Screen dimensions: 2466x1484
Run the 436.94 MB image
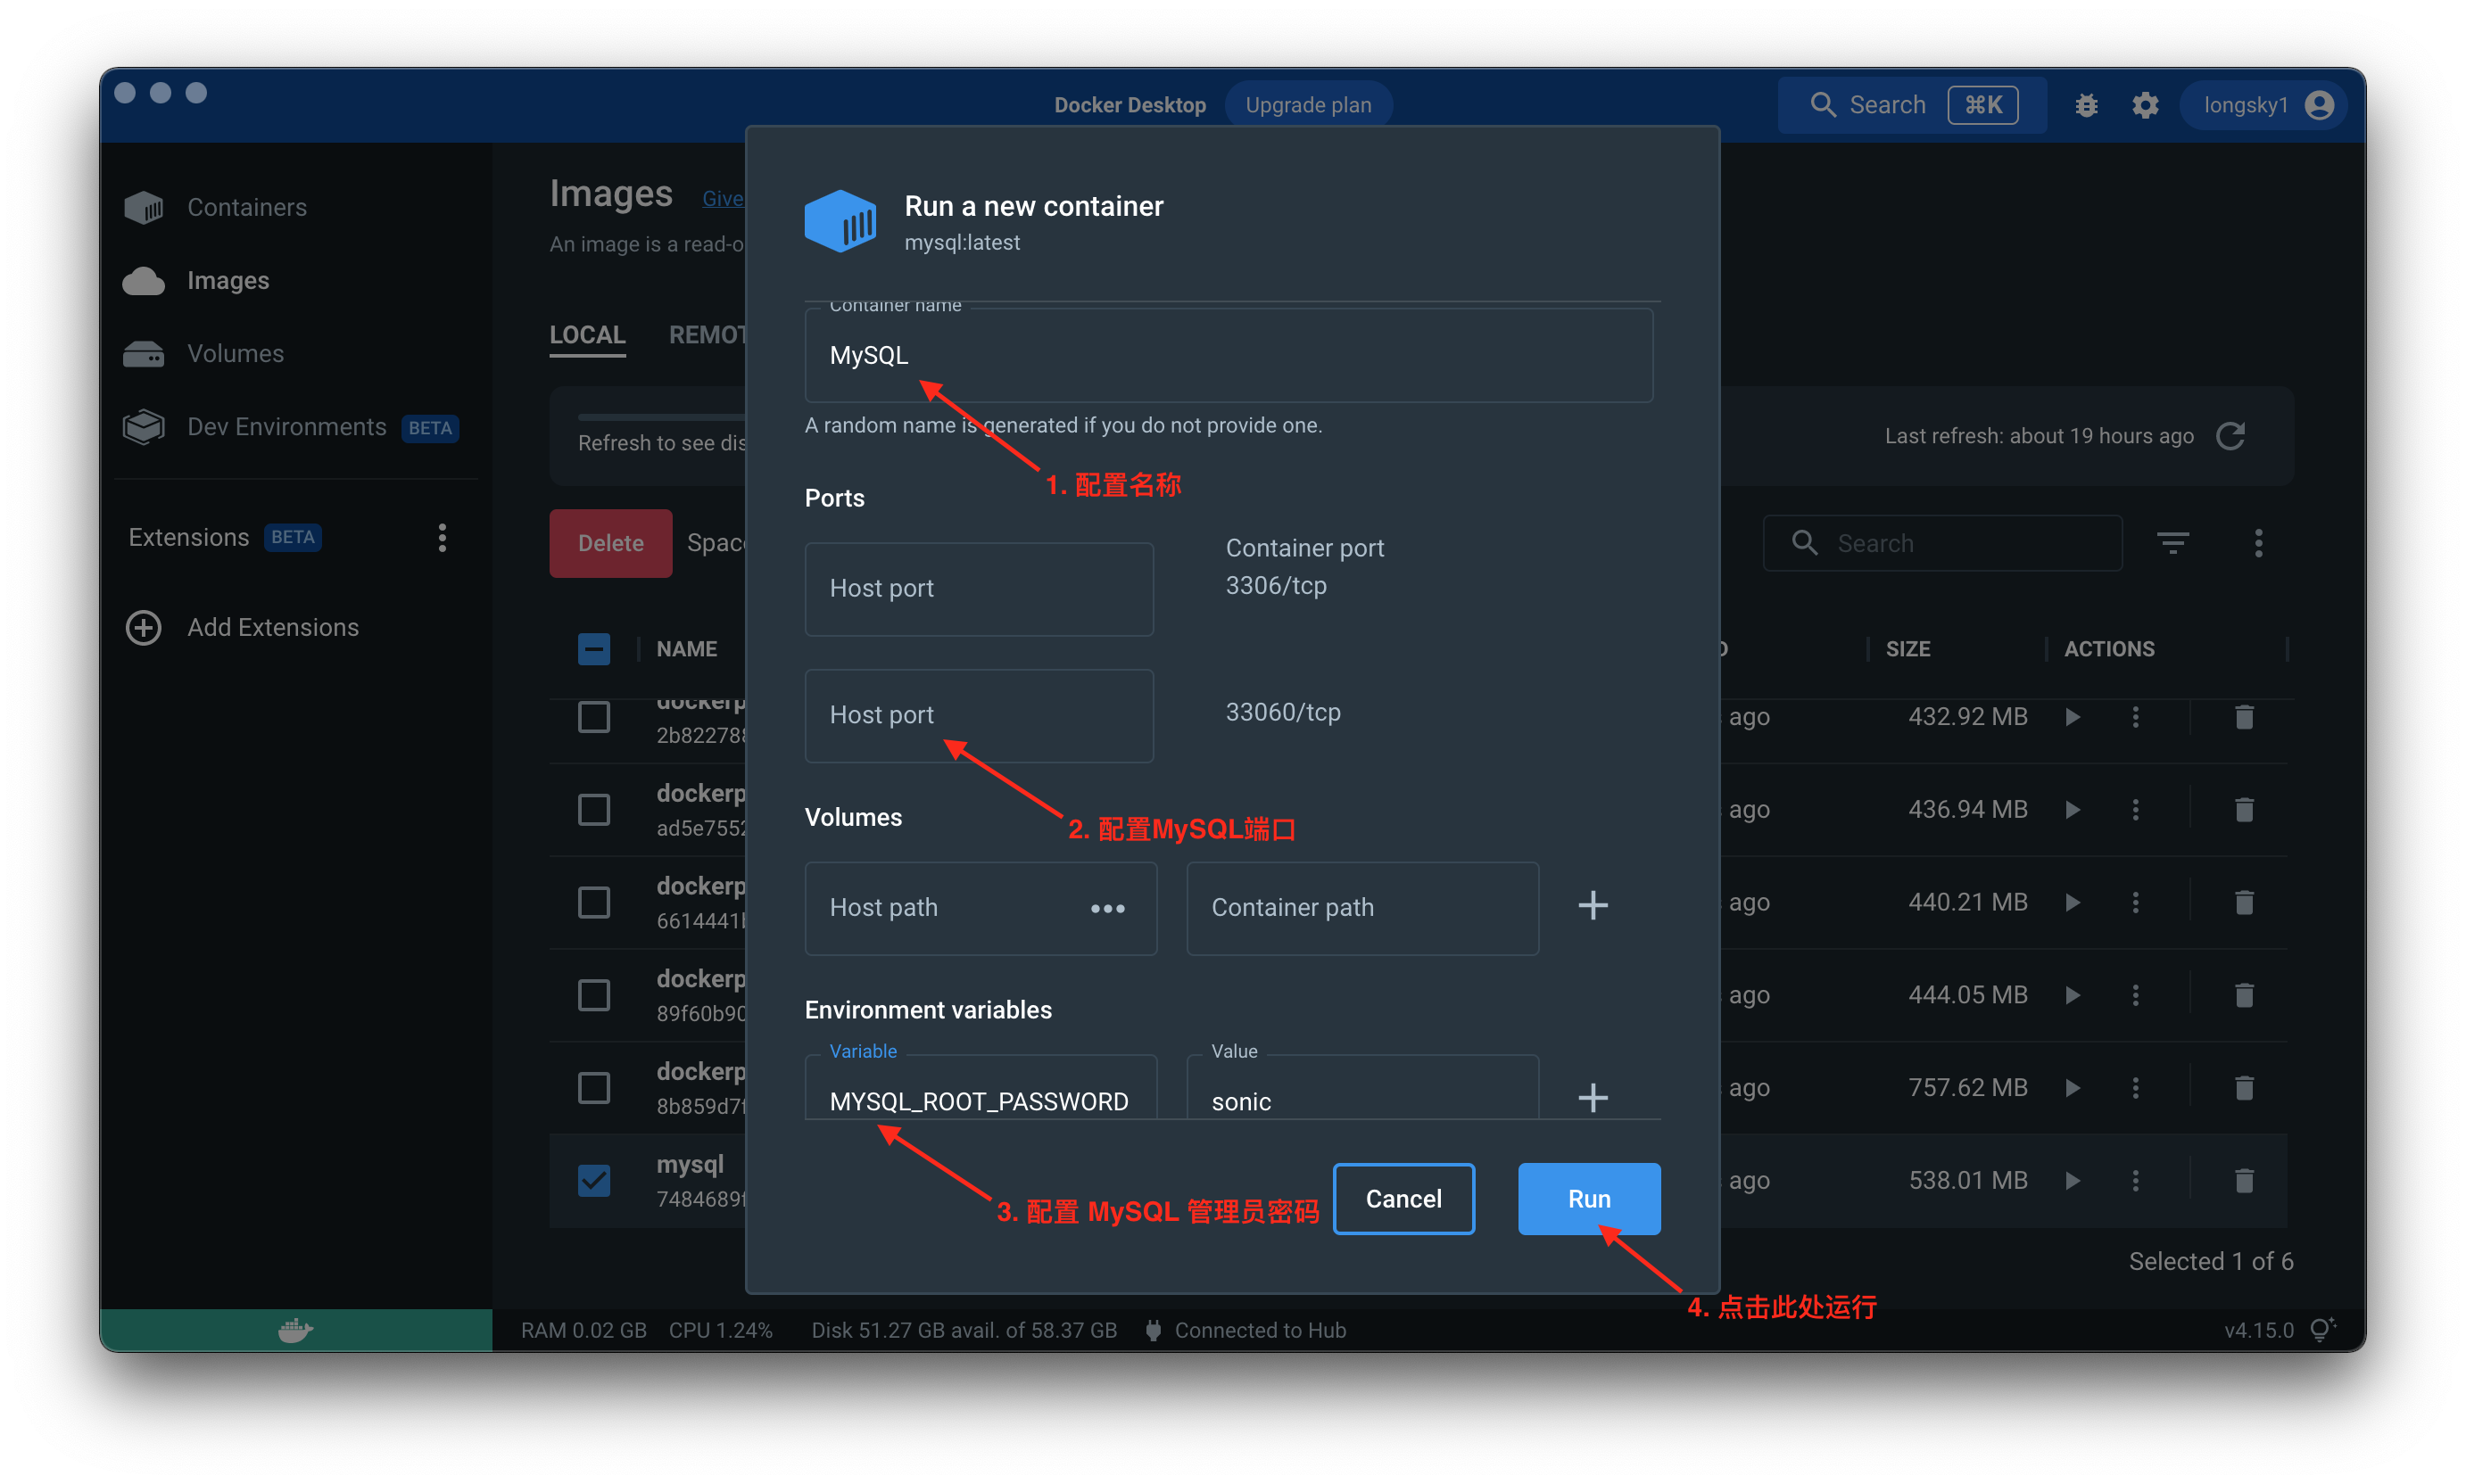[2073, 809]
